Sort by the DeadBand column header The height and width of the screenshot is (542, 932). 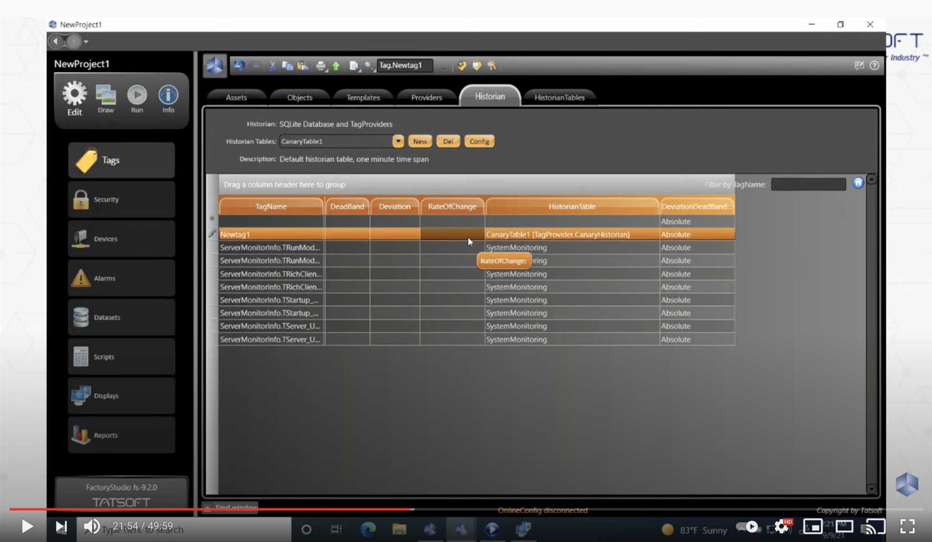pos(347,206)
